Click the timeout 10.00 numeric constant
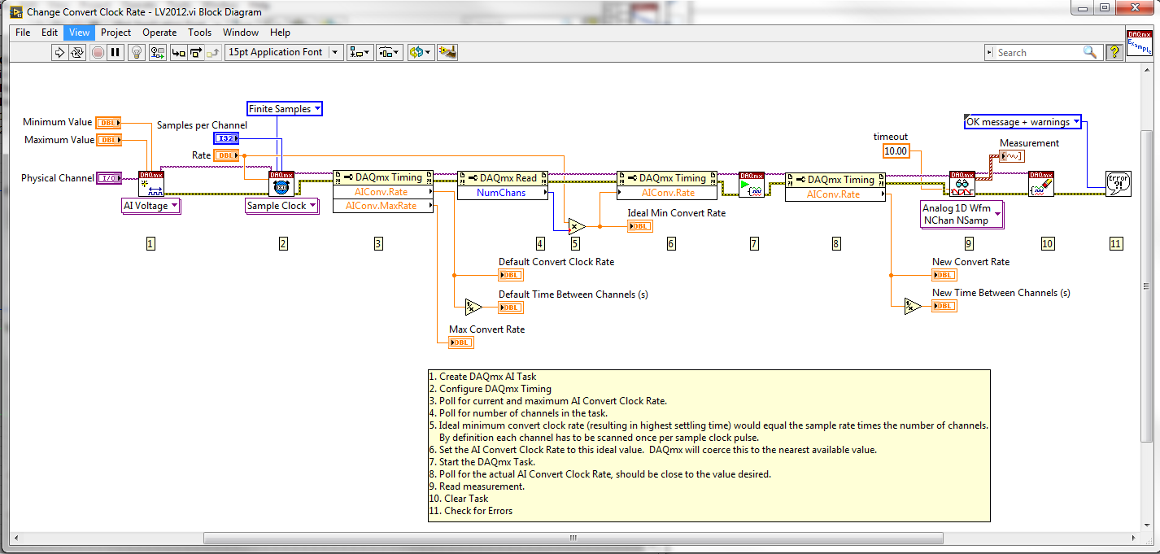 [896, 151]
